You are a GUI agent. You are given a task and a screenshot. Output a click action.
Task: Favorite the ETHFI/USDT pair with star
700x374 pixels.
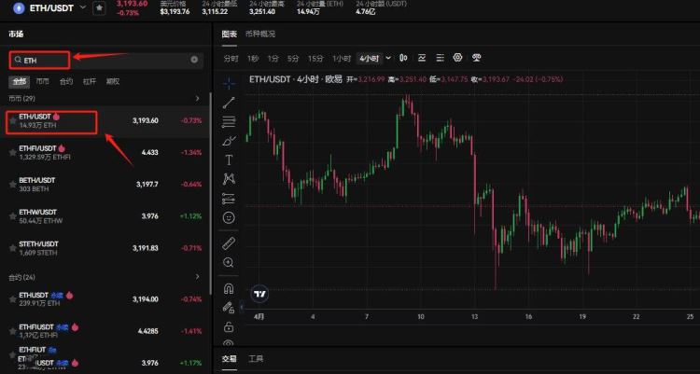[x=12, y=153]
